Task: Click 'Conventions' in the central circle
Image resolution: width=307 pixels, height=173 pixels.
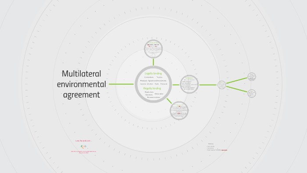Action: coord(149,77)
